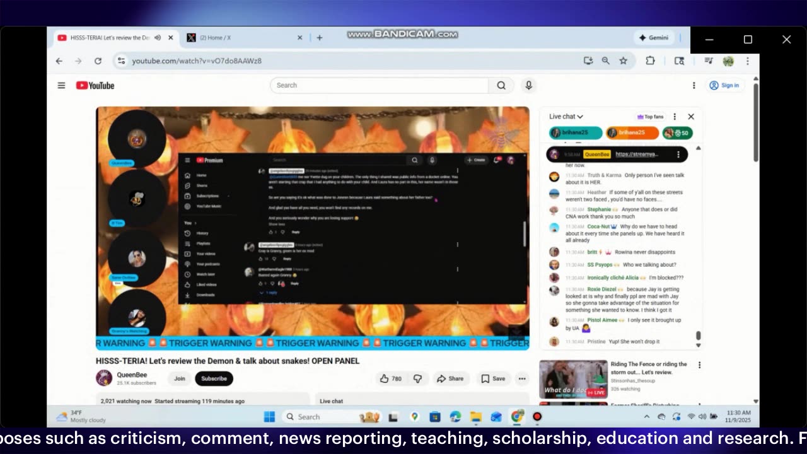Expand the Live chat dropdown
807x454 pixels.
click(x=566, y=117)
